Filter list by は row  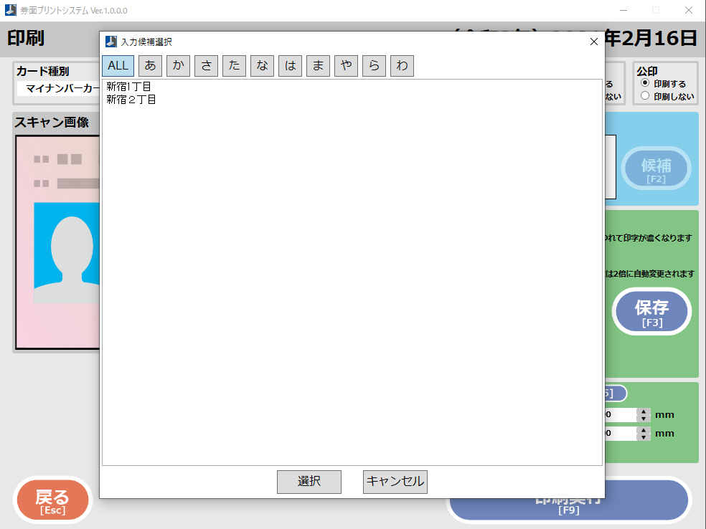pyautogui.click(x=290, y=66)
